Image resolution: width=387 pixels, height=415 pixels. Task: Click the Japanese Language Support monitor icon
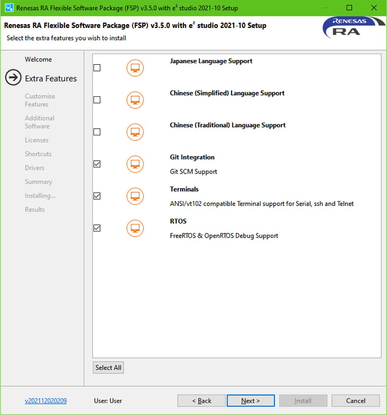[x=135, y=68]
